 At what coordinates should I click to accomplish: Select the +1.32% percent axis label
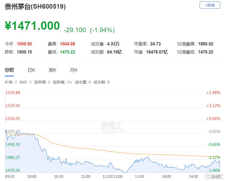pos(213,106)
